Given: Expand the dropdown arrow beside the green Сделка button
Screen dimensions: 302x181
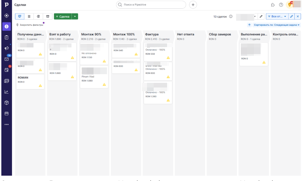Looking at the screenshot, I should tap(75, 16).
